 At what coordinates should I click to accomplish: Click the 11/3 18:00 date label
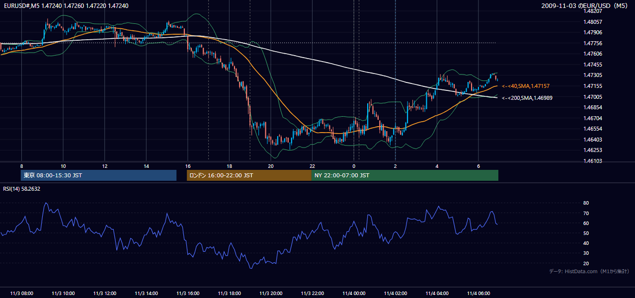point(229,294)
